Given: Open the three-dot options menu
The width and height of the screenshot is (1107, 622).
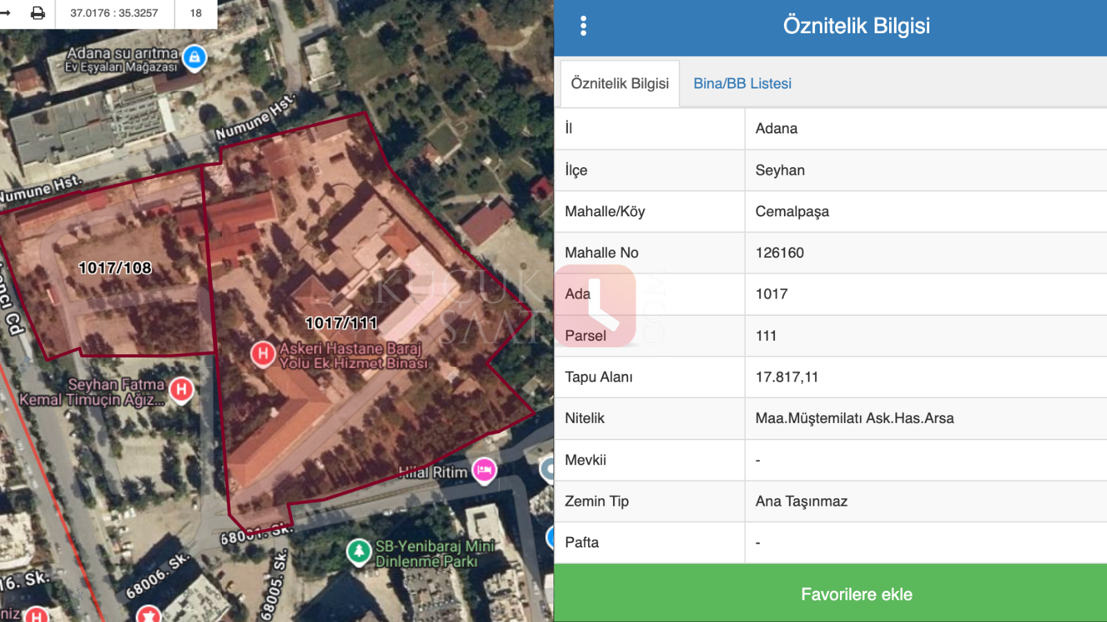Looking at the screenshot, I should coord(583,26).
